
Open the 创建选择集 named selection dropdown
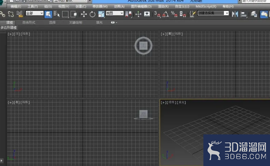tap(213, 13)
